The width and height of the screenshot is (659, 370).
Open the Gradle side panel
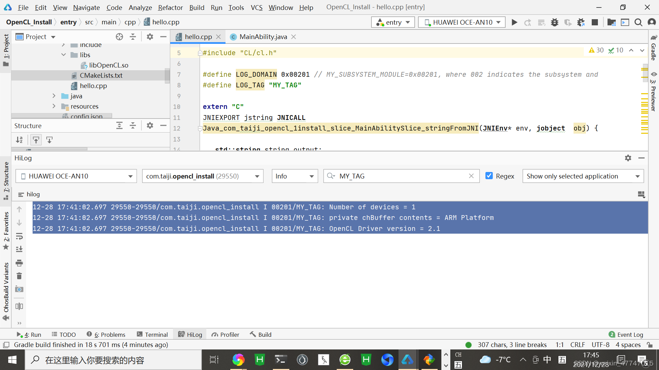(x=654, y=47)
